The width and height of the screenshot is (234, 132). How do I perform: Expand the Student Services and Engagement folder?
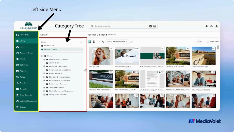point(44,91)
